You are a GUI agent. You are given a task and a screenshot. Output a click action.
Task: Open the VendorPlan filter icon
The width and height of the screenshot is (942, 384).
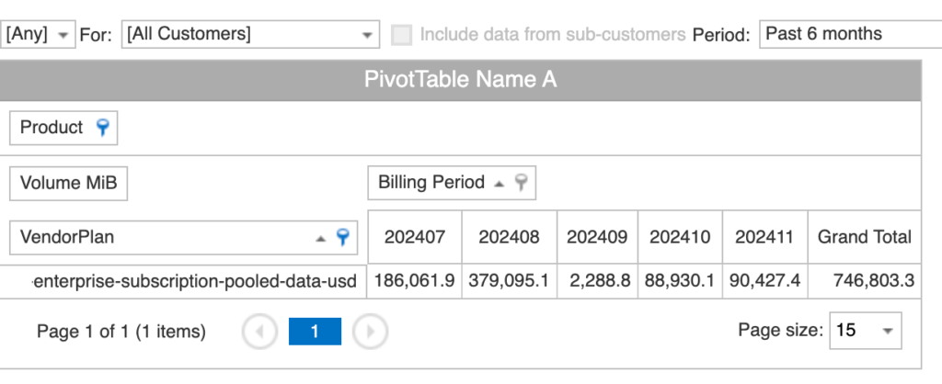pos(343,237)
